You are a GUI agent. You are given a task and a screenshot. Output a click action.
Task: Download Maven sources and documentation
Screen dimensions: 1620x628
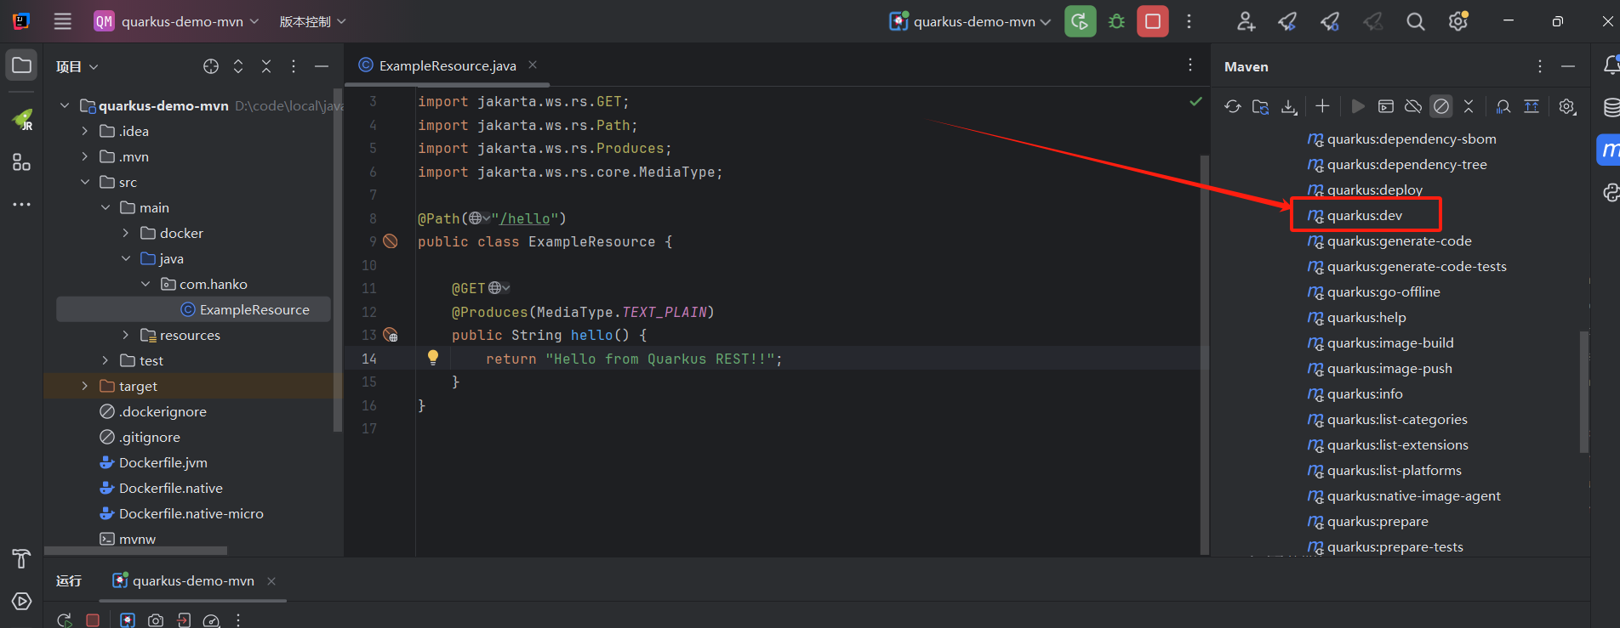(1289, 106)
